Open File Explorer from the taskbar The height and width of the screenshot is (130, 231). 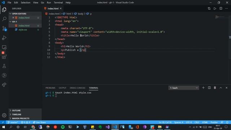coord(160,127)
